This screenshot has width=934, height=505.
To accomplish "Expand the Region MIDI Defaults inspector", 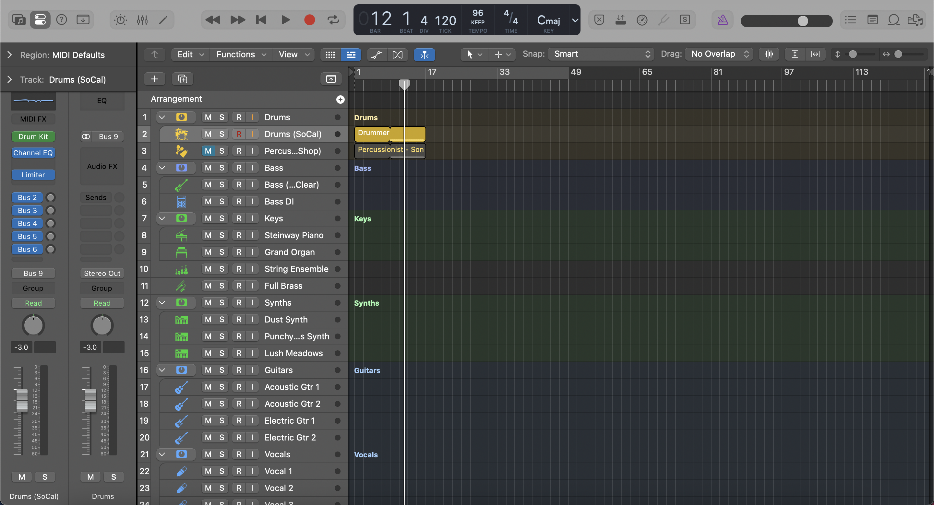I will tap(10, 55).
